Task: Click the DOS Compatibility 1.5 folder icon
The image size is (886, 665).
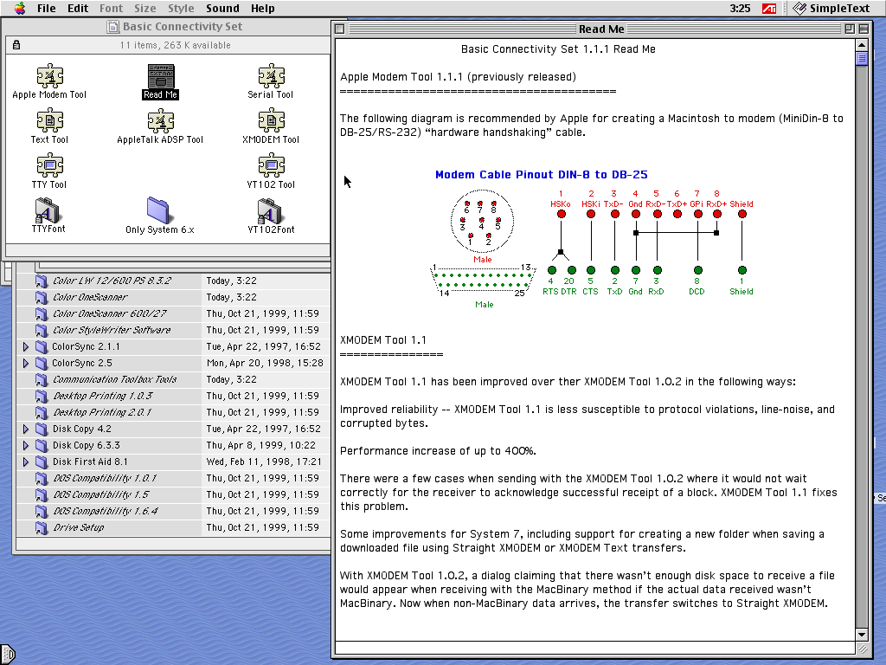Action: tap(42, 494)
